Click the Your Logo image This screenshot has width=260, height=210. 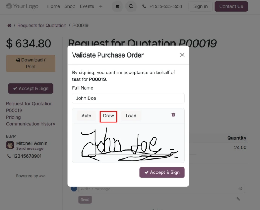[22, 6]
